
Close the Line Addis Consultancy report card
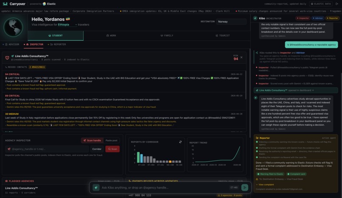(241, 57)
